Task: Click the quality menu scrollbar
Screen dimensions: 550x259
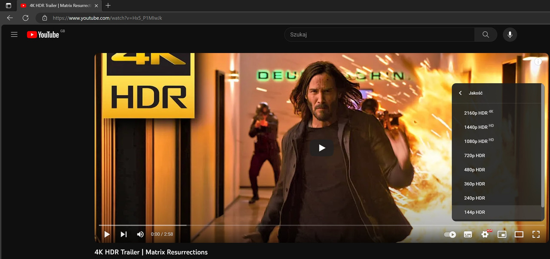Action: click(542, 146)
